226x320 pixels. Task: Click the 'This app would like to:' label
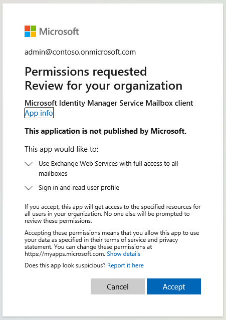(x=62, y=149)
